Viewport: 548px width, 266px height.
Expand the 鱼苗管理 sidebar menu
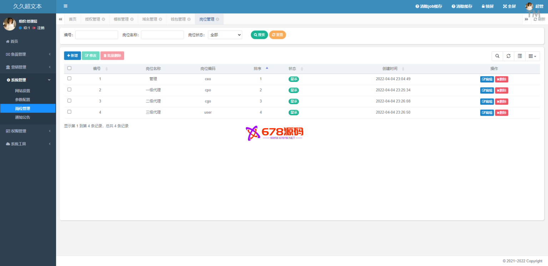(28, 54)
